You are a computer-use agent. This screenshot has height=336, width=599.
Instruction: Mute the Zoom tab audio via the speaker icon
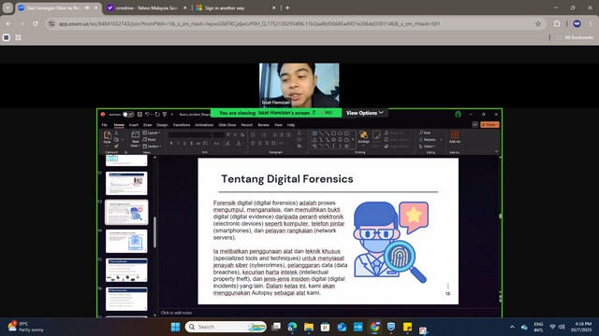pos(87,7)
